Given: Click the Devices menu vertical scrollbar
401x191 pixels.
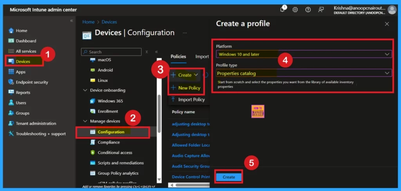Looking at the screenshot, I should pyautogui.click(x=159, y=114).
